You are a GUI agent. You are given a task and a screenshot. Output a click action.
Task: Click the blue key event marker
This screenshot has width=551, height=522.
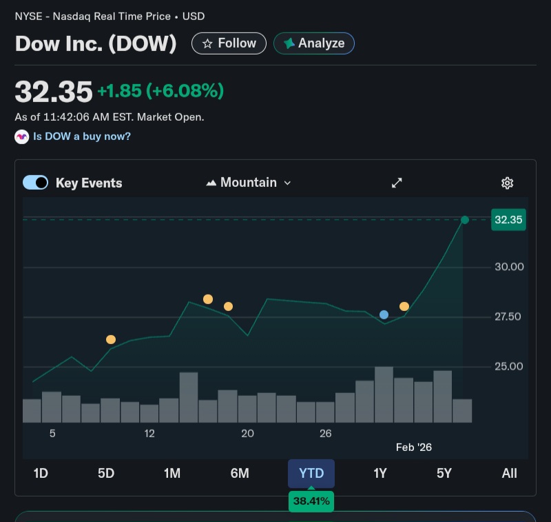(x=384, y=314)
